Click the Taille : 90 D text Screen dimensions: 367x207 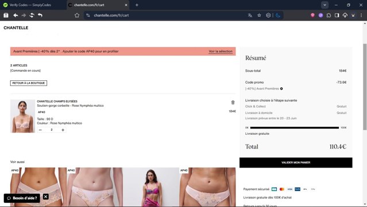(45, 119)
